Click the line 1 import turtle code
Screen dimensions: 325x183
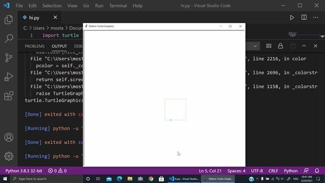[60, 35]
